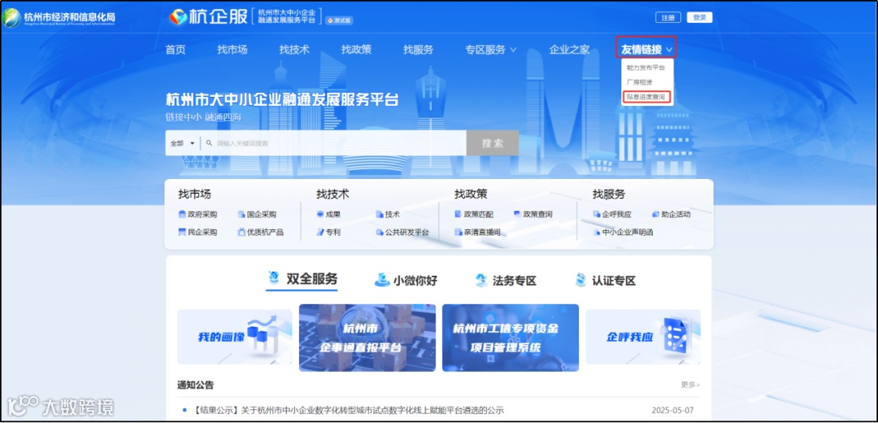The height and width of the screenshot is (423, 878).
Task: Click the 法务专区 tab icon
Action: (x=481, y=280)
